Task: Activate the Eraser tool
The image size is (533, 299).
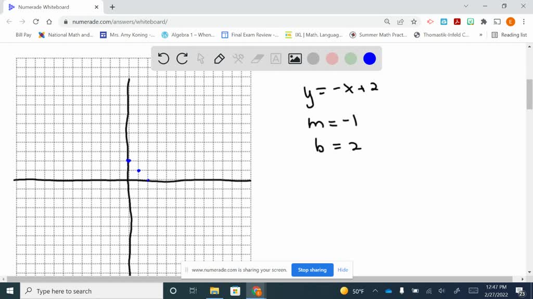Action: (x=257, y=59)
